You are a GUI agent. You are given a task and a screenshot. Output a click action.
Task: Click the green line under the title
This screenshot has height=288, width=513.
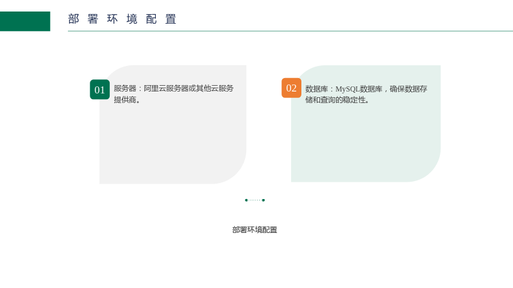290,31
